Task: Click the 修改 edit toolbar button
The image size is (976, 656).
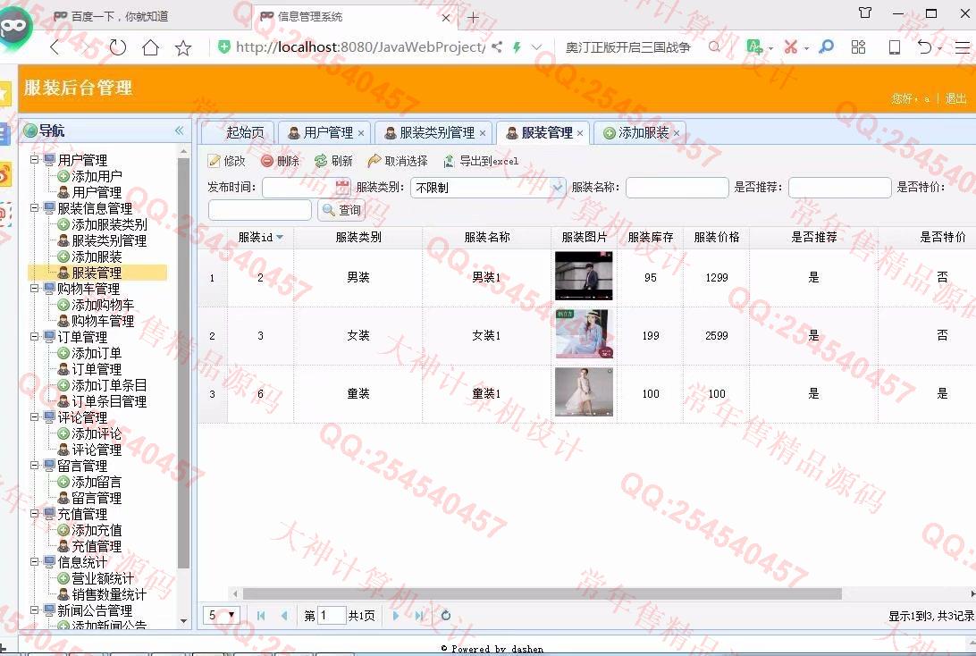Action: (227, 161)
